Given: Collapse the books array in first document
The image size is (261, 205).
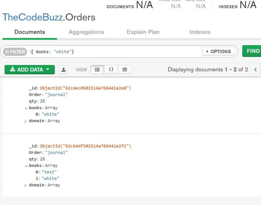Looking at the screenshot, I should click(x=26, y=108).
